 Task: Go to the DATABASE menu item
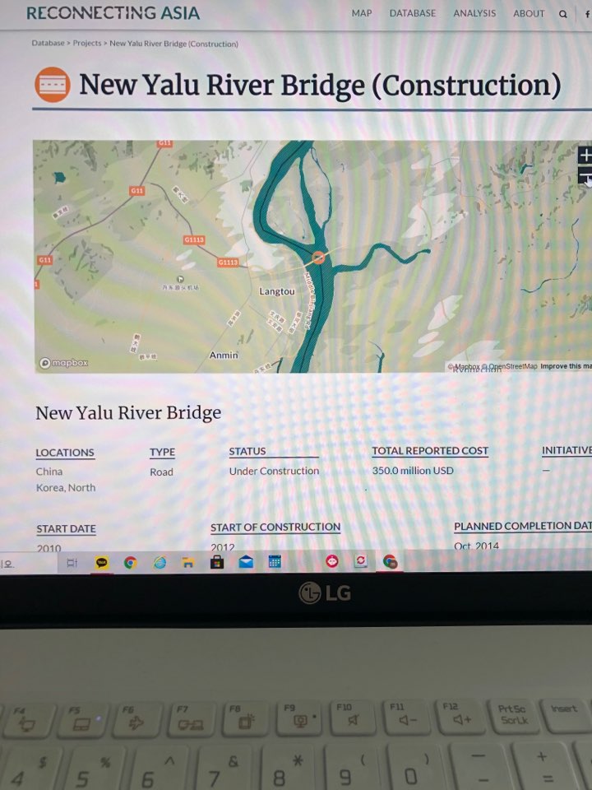point(412,14)
